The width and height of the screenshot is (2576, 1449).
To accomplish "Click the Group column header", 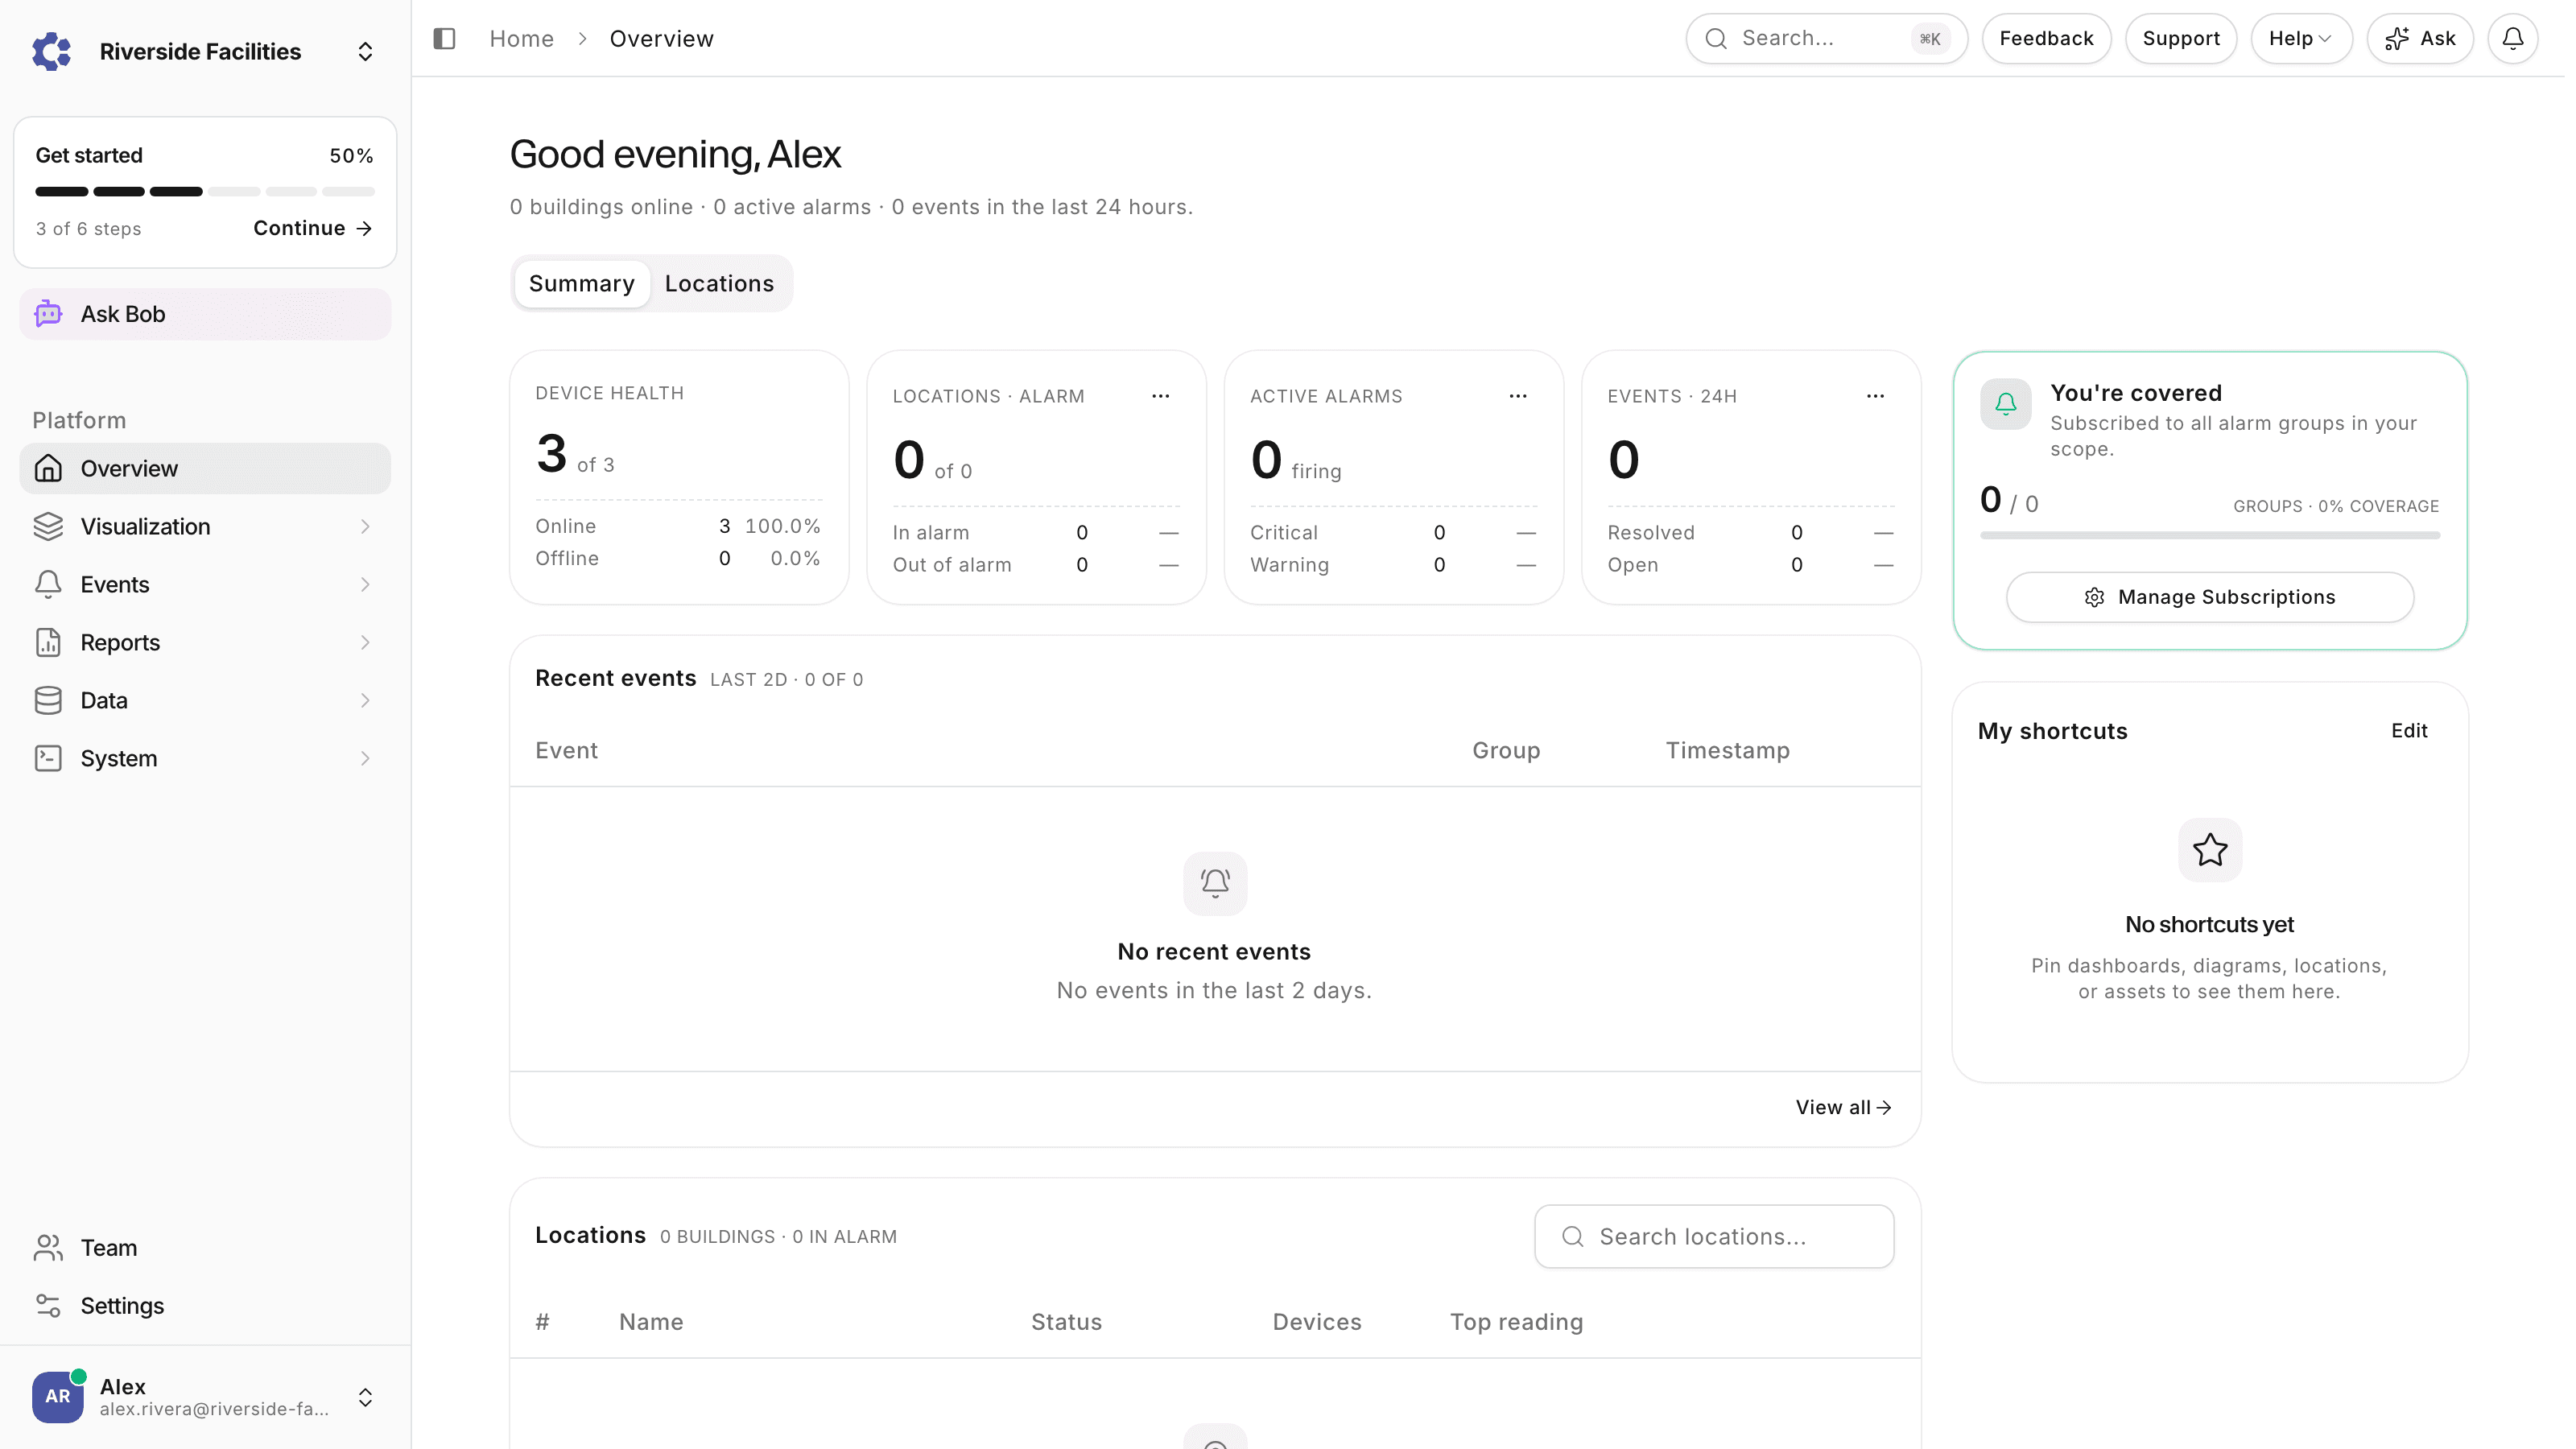I will (x=1505, y=750).
